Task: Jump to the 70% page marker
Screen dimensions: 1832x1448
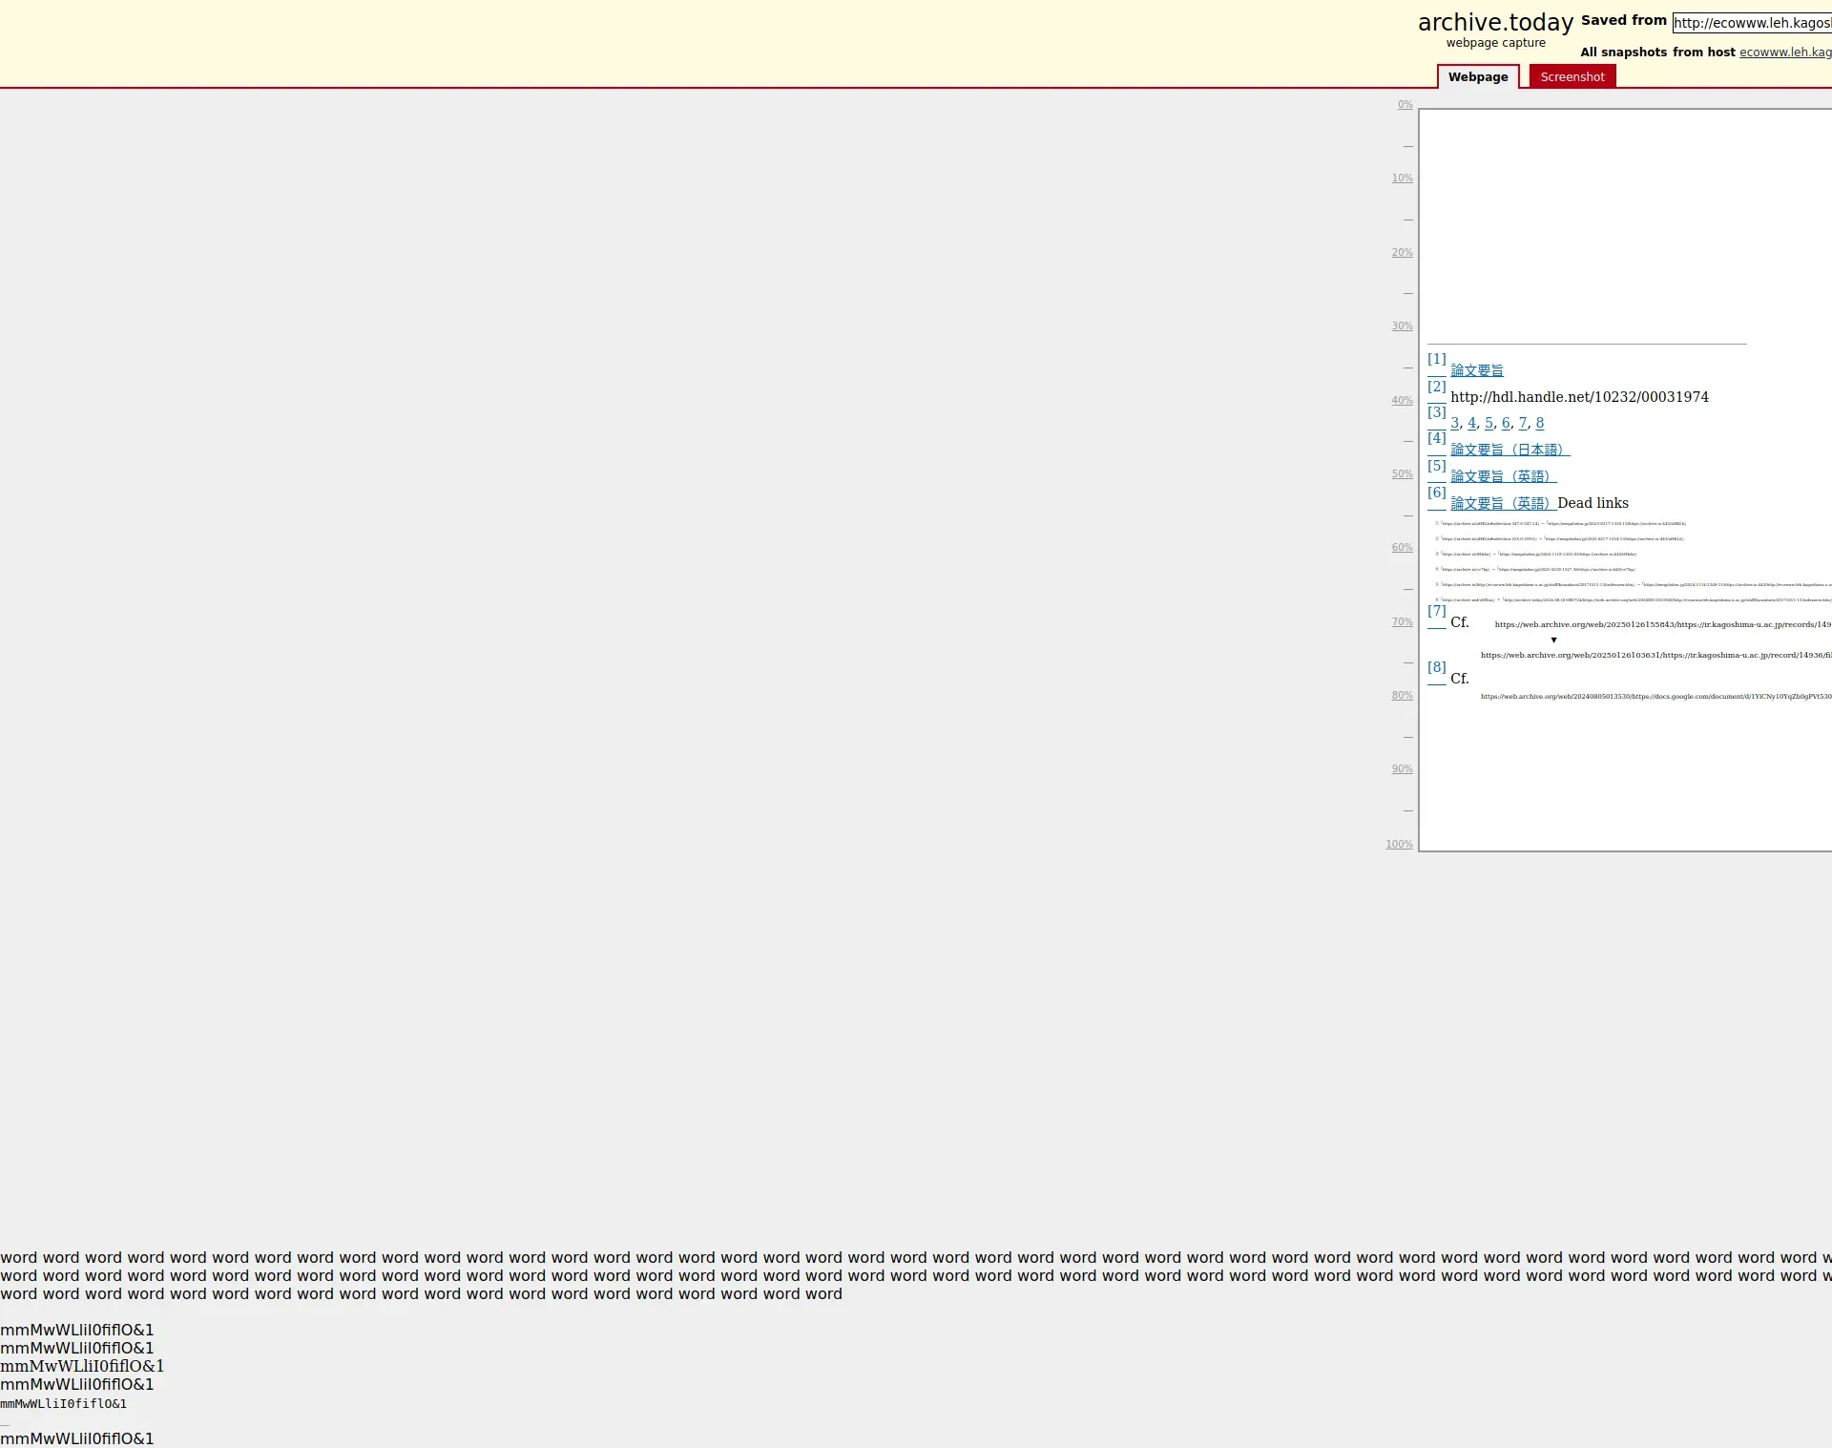Action: [1402, 622]
